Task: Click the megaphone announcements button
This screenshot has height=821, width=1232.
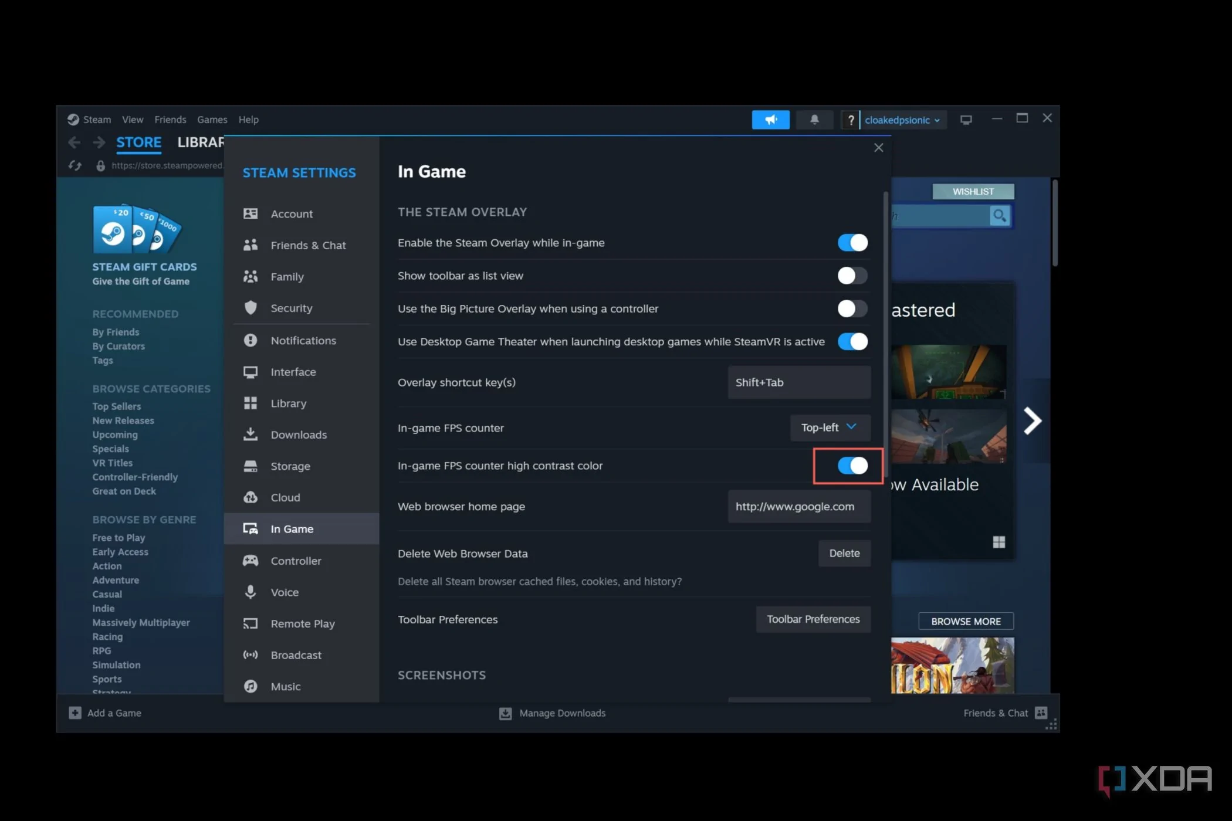Action: coord(770,120)
